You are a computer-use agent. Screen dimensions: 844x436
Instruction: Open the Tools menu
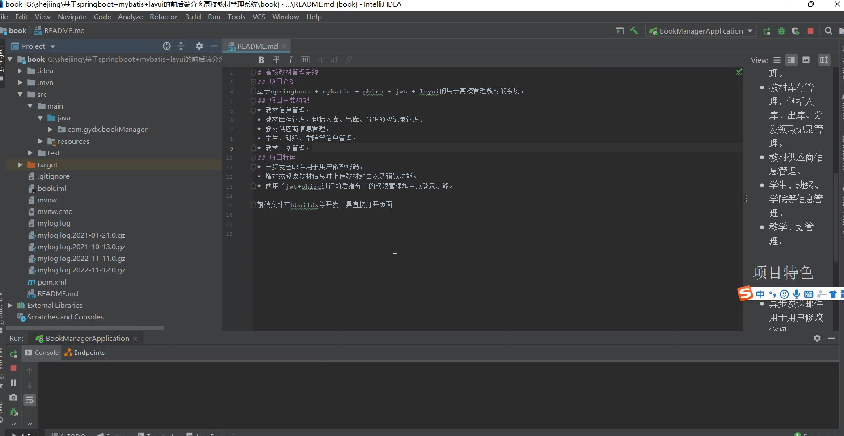[x=236, y=17]
